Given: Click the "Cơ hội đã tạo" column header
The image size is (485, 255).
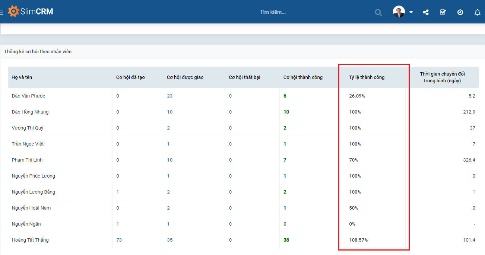Looking at the screenshot, I should tap(130, 77).
